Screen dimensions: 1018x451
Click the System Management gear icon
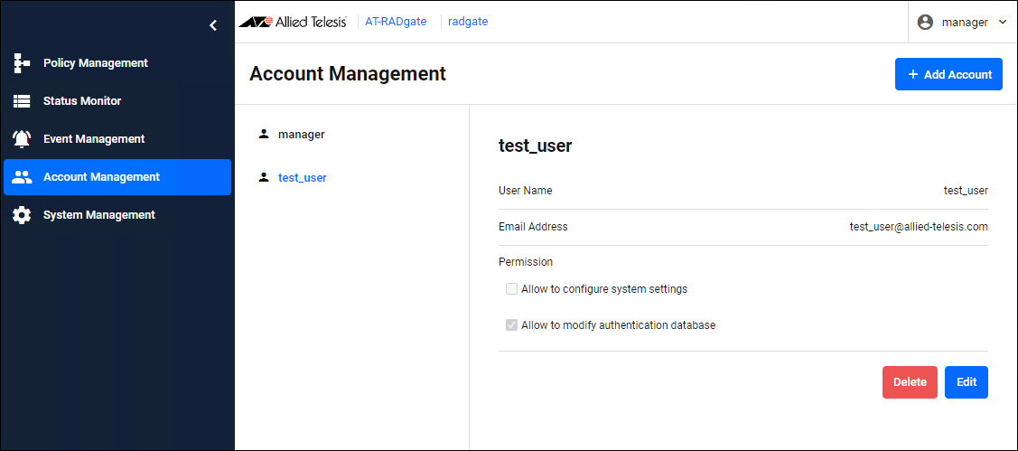[x=23, y=215]
